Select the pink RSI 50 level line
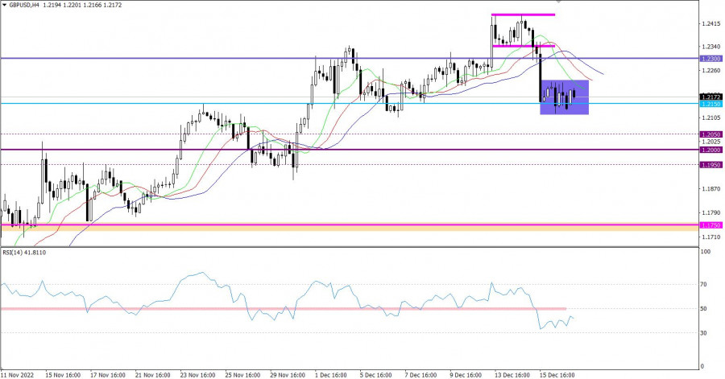Viewport: 725px width, 379px height. click(x=282, y=309)
